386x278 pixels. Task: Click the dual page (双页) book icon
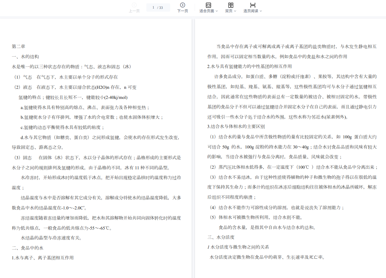(x=231, y=5)
